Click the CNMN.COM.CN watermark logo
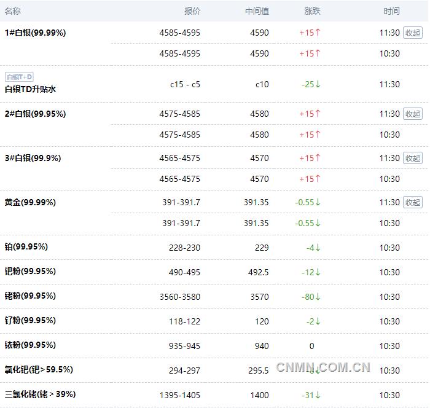Screen dimensions: 430x408 point(323,367)
